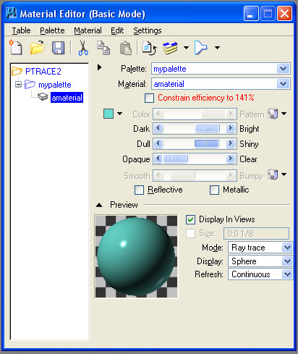
Task: Collapse the Preview section triangle
Action: pos(99,205)
